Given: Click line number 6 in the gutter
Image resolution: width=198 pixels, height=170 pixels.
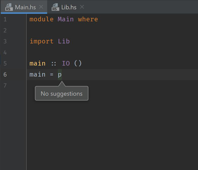Looking at the screenshot, I should [x=5, y=75].
